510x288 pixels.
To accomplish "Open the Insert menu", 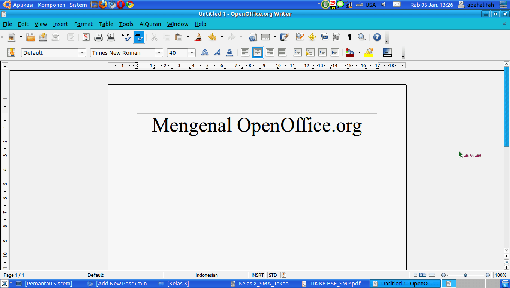I will [x=61, y=24].
